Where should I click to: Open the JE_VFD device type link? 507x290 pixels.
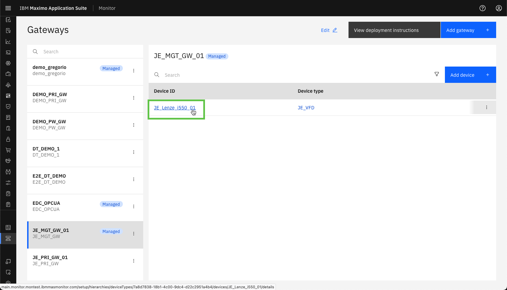(306, 108)
